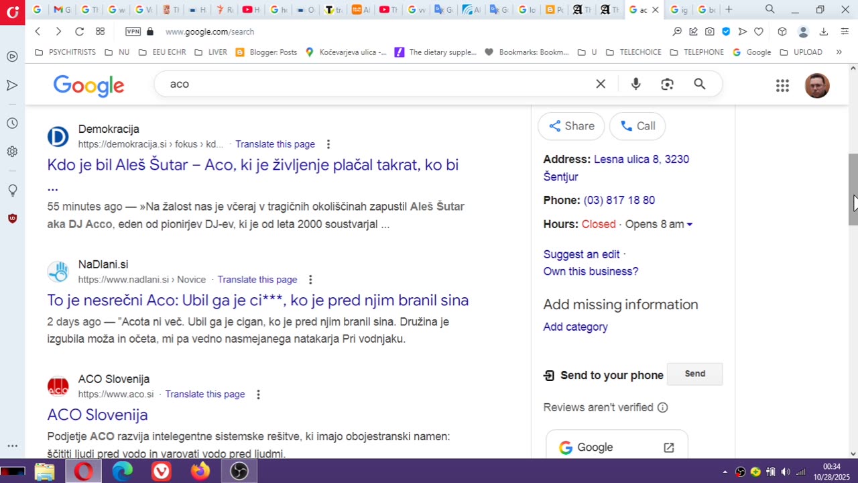
Task: Toggle the VPN badge in the address bar
Action: click(133, 32)
